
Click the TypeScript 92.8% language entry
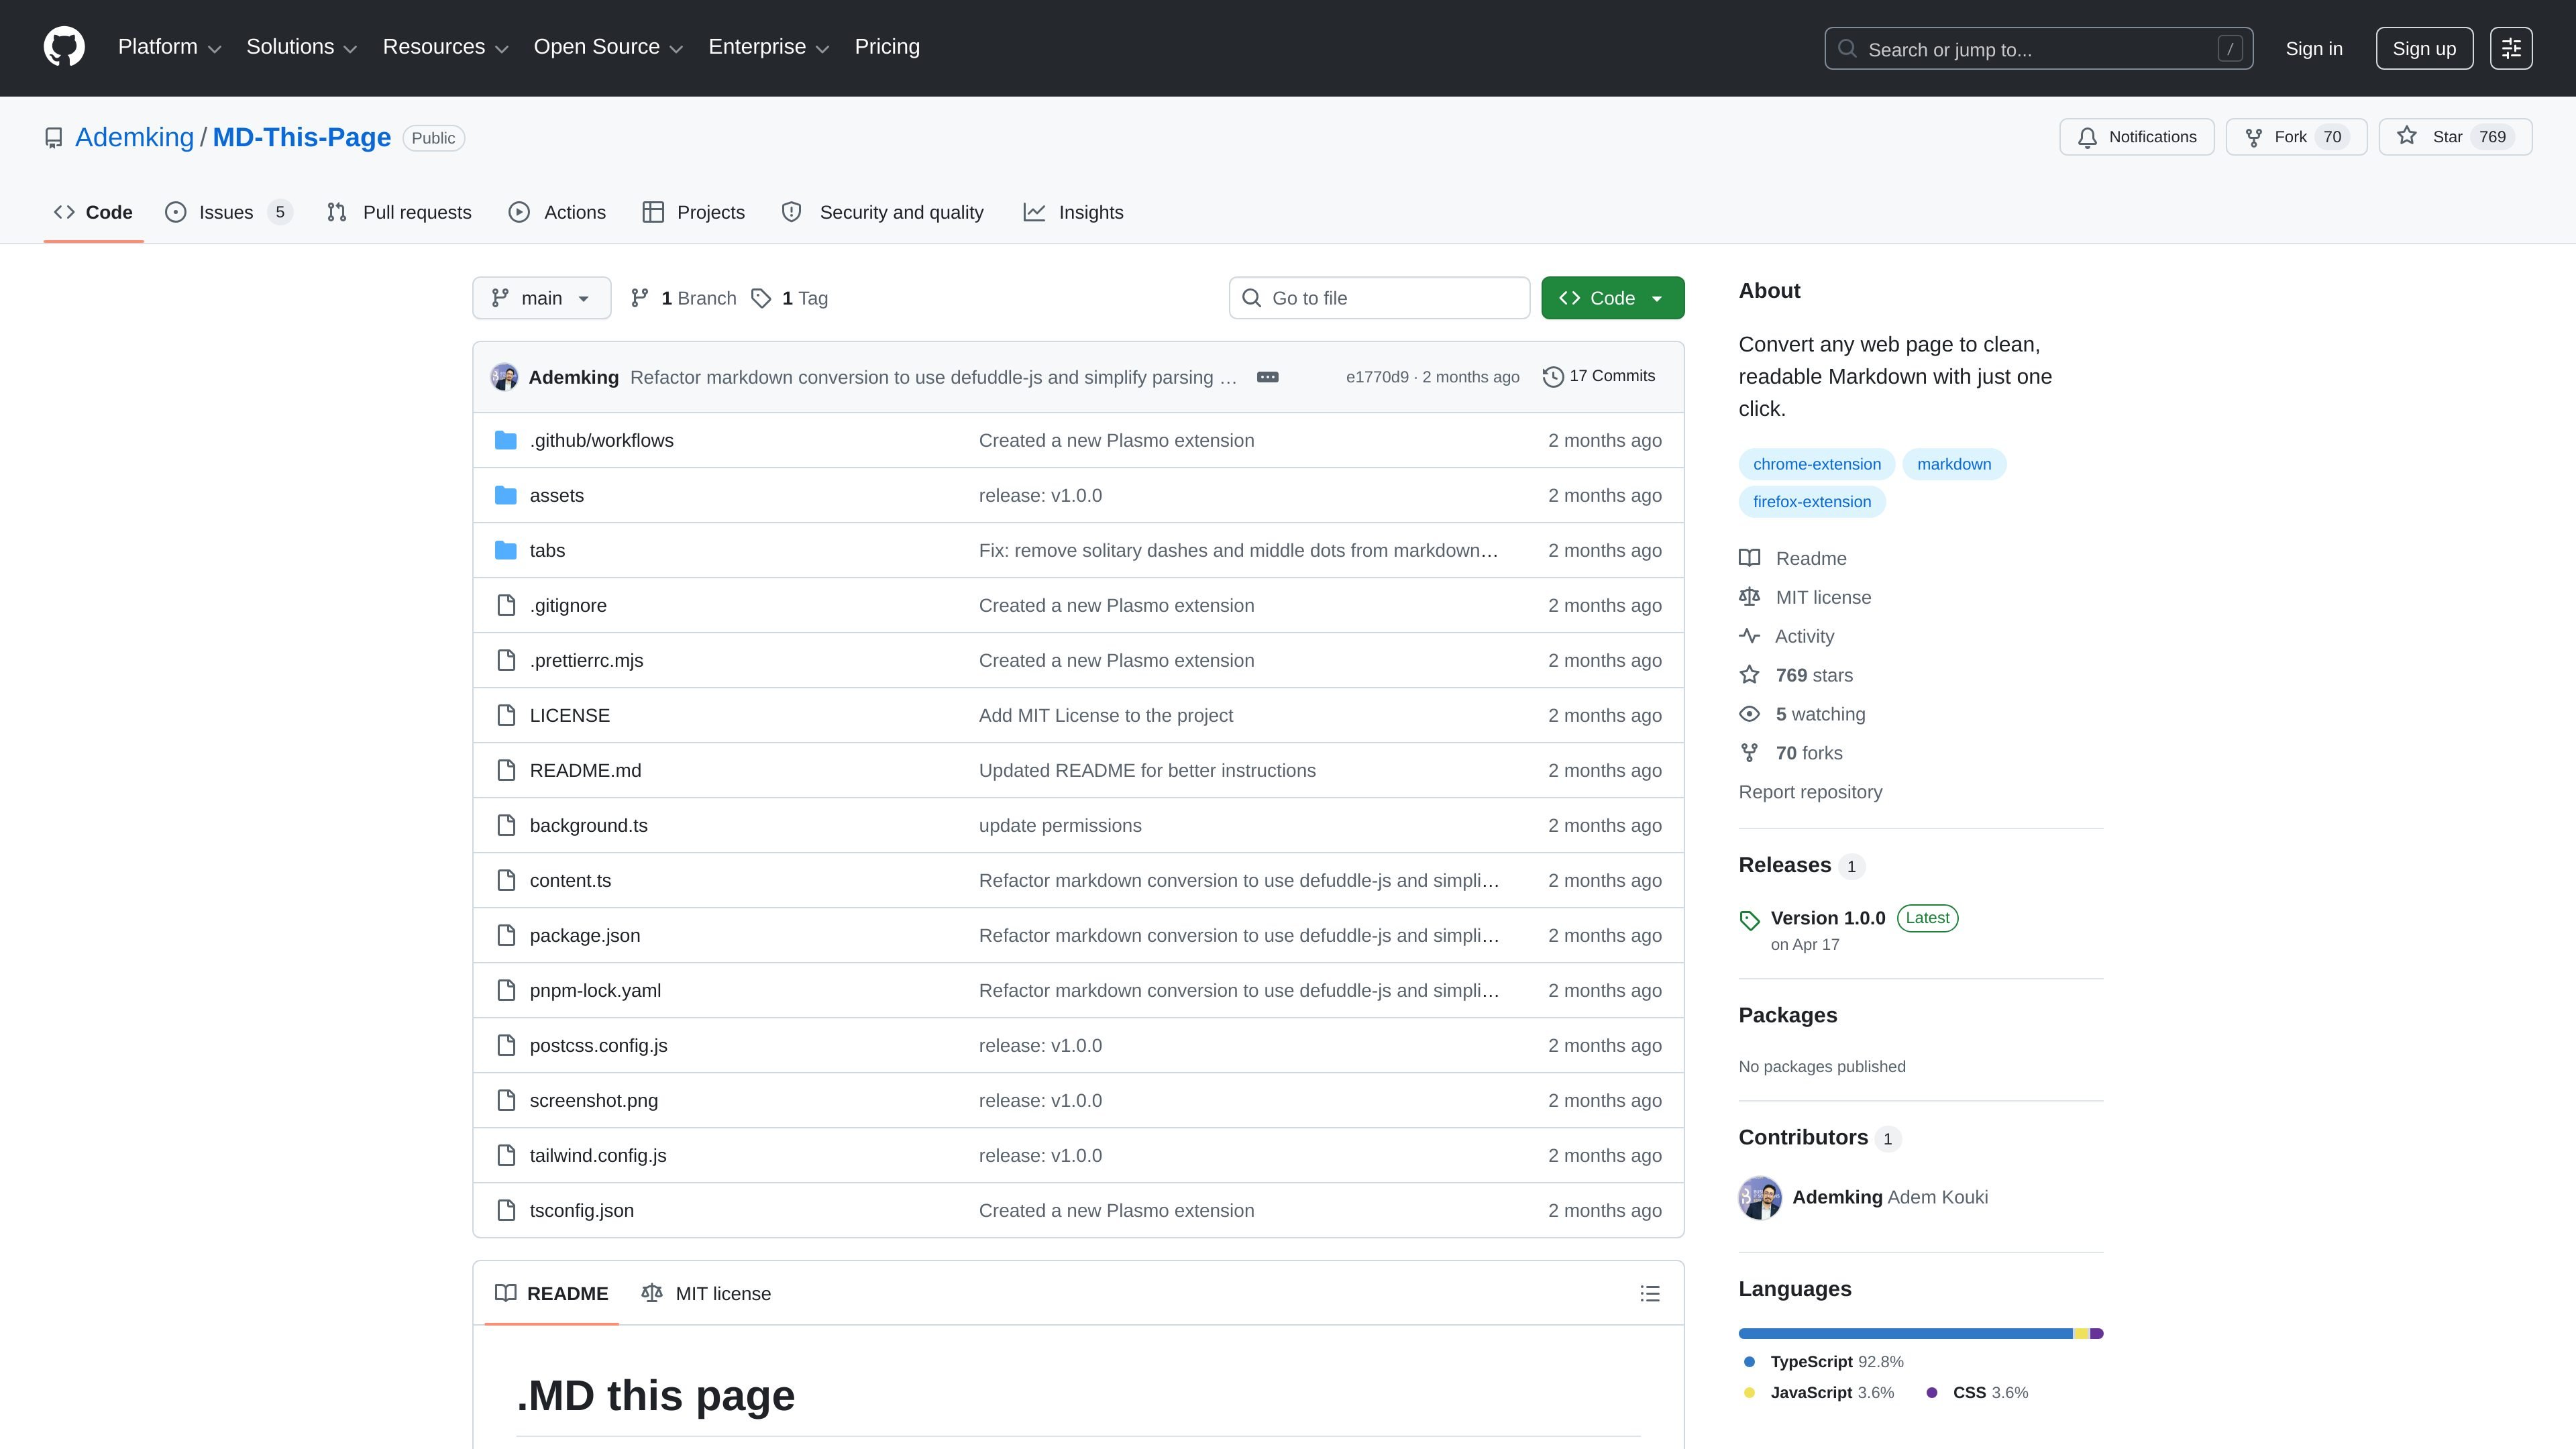coord(1824,1362)
